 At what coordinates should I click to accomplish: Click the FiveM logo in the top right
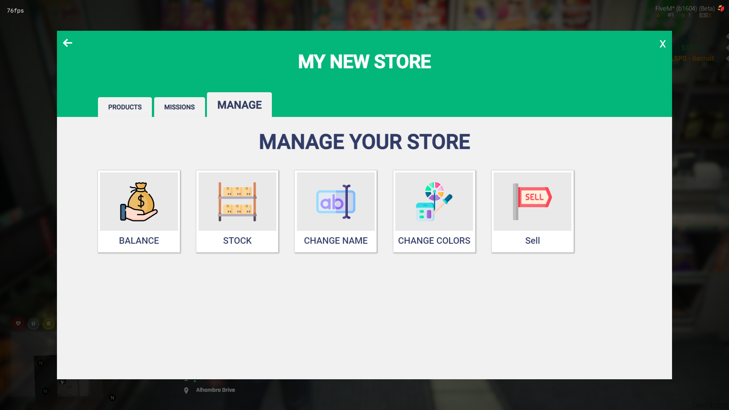721,8
